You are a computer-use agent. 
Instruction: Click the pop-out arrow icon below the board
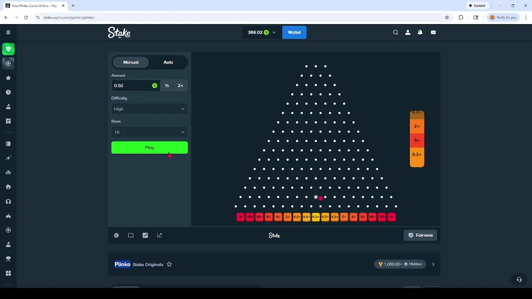click(160, 235)
